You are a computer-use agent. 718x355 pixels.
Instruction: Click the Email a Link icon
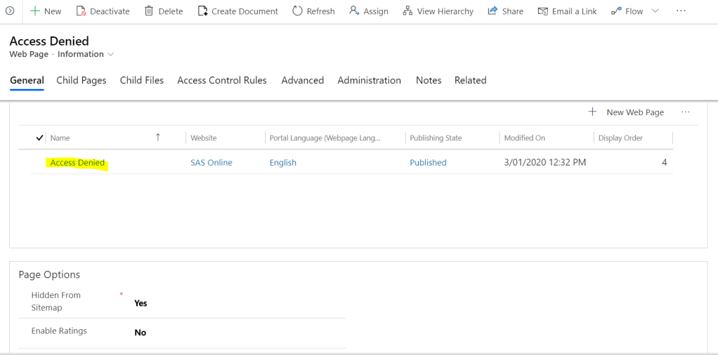pyautogui.click(x=542, y=11)
